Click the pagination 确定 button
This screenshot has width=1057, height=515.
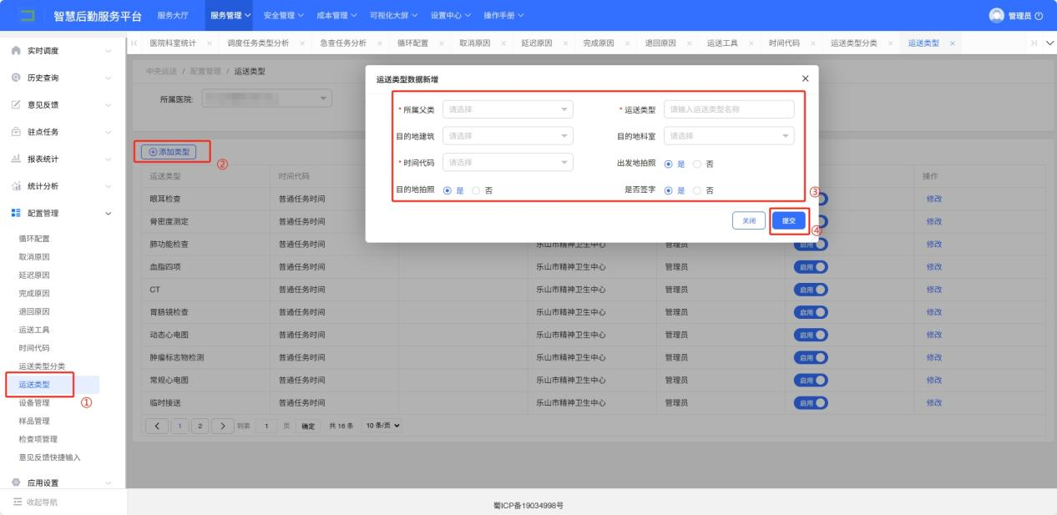(x=308, y=426)
